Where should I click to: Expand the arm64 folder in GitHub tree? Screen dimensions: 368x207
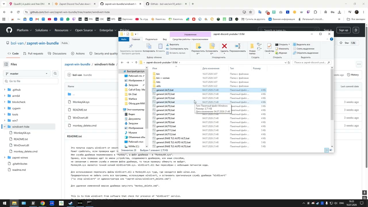click(5, 96)
